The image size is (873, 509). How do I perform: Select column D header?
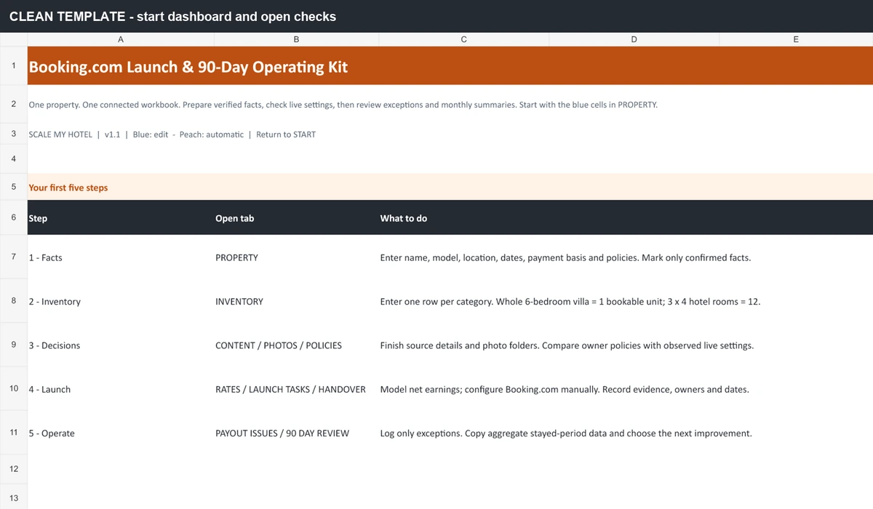[634, 39]
